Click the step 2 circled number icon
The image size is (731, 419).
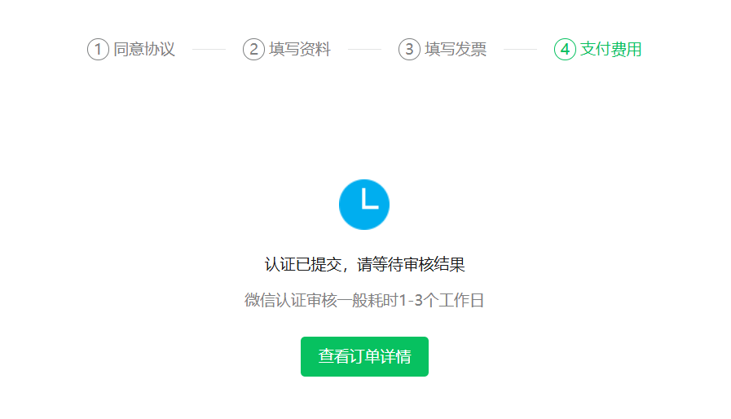pos(253,49)
